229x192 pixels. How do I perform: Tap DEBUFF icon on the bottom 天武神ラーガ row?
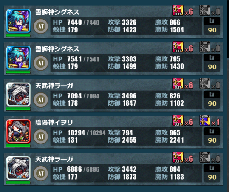click(205, 157)
